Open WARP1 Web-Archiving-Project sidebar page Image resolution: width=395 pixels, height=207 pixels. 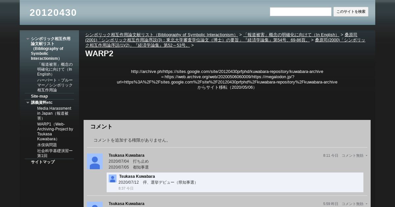click(x=55, y=131)
